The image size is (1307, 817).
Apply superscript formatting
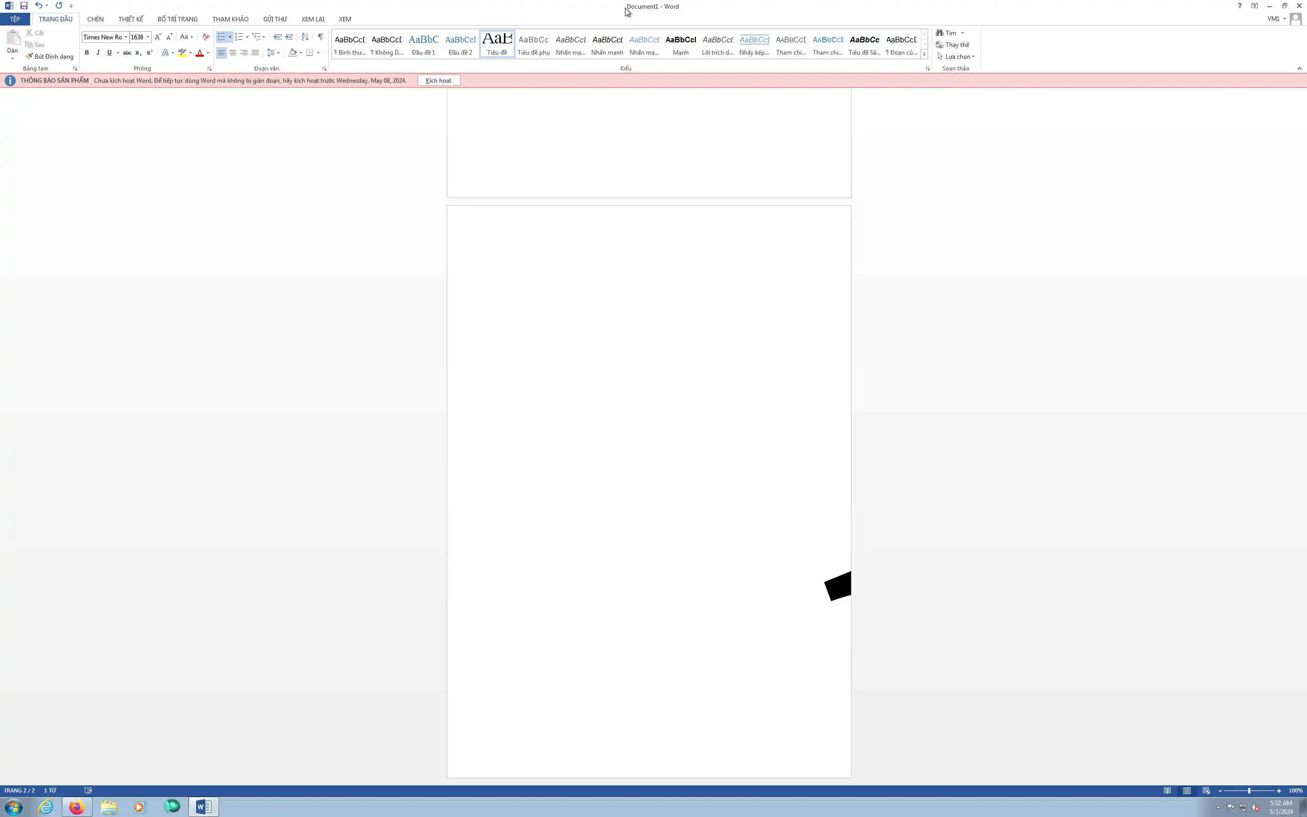(150, 53)
